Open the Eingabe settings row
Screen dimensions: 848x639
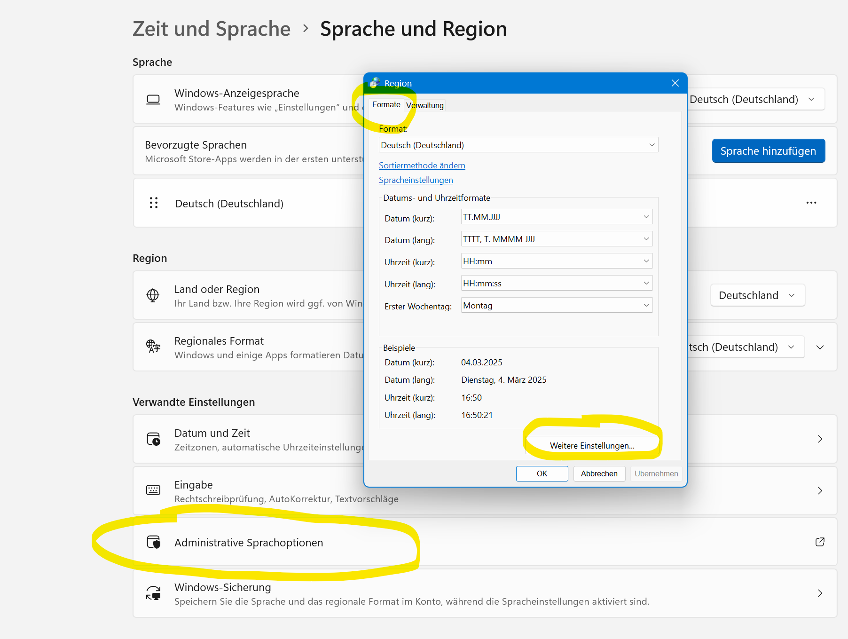(x=485, y=490)
